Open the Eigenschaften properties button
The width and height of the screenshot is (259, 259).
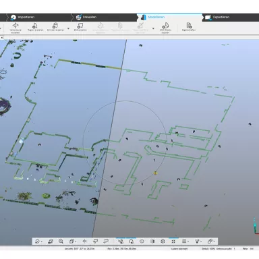coord(189,27)
